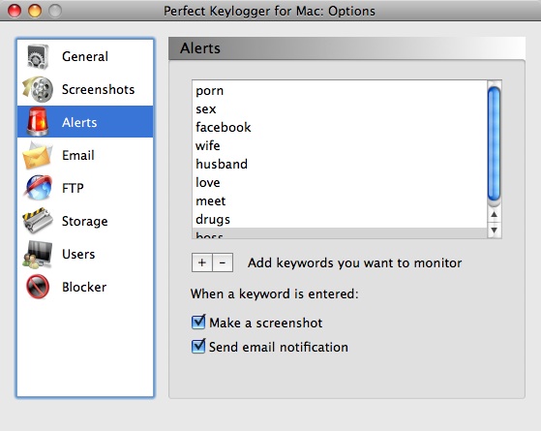This screenshot has height=431, width=541.
Task: Click the Screenshots film reel icon
Action: pyautogui.click(x=38, y=89)
